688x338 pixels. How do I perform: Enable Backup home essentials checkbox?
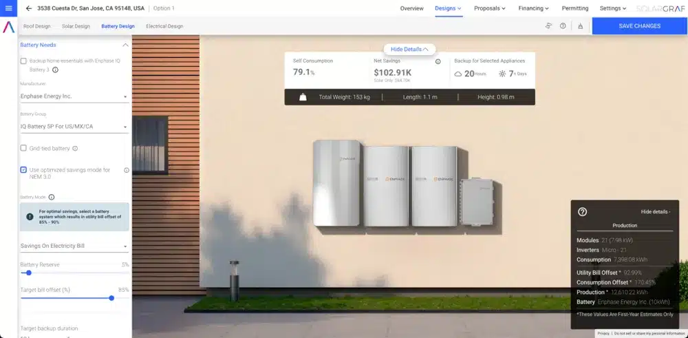[x=23, y=61]
